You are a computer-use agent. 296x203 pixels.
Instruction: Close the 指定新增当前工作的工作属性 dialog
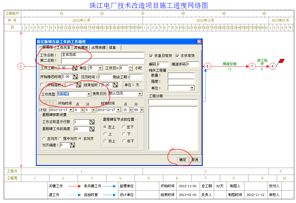199,41
